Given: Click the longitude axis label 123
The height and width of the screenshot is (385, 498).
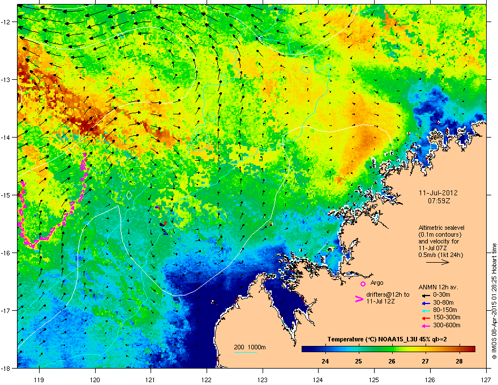Looking at the screenshot, I should tap(263, 379).
